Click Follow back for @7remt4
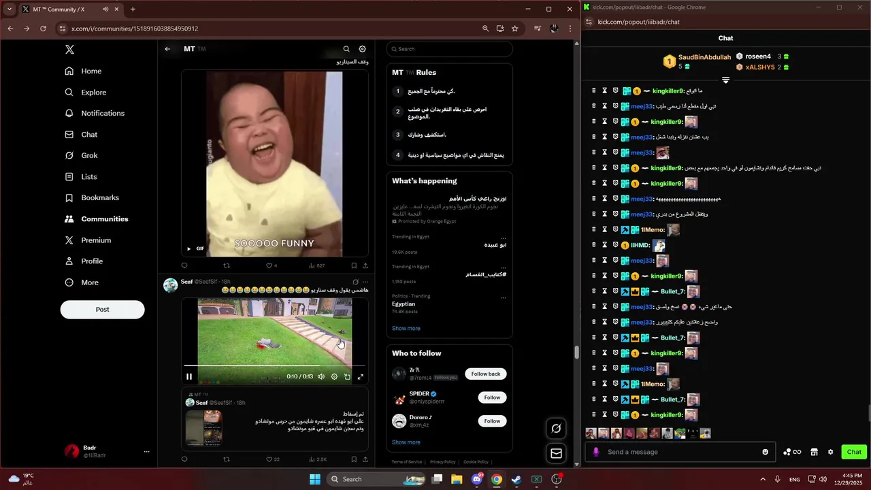Viewport: 871px width, 490px height. (x=486, y=374)
